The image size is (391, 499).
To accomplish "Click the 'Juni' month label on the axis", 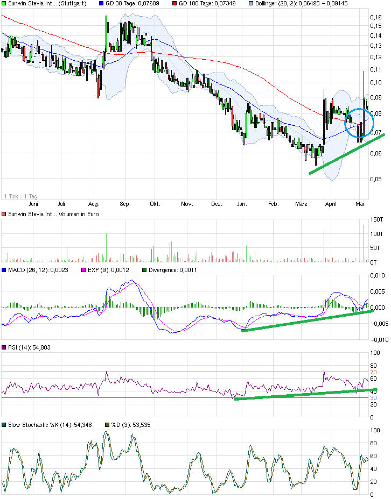I will 33,204.
